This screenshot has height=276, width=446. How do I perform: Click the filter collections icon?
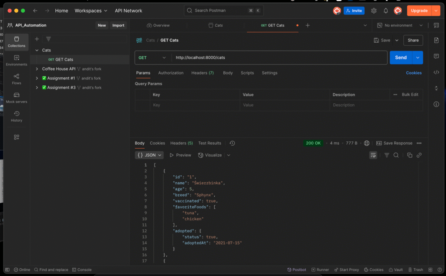49,39
